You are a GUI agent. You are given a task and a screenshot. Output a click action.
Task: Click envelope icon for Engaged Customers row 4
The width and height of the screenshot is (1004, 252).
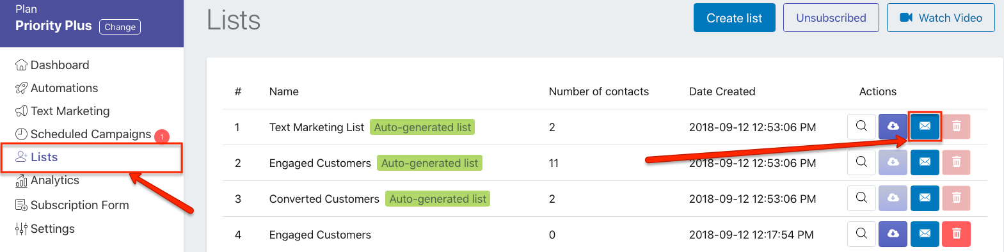click(x=925, y=234)
